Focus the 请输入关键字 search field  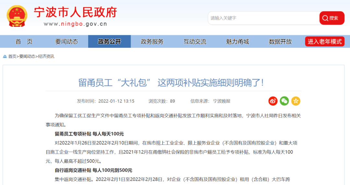tap(263, 18)
